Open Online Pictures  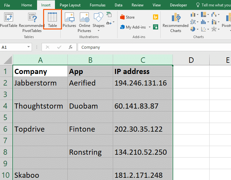pyautogui.click(x=84, y=22)
